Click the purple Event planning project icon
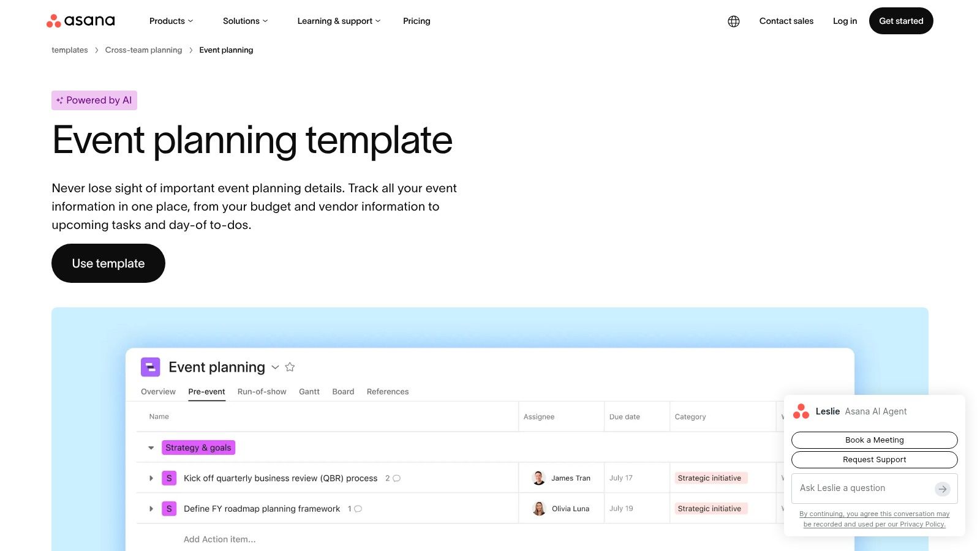The height and width of the screenshot is (551, 980). [151, 367]
